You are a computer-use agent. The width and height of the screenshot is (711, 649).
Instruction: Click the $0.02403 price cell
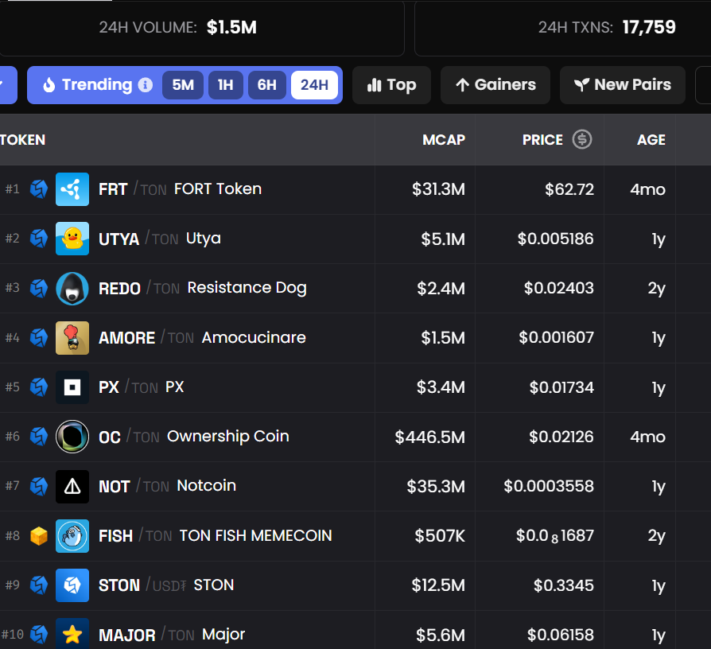558,288
